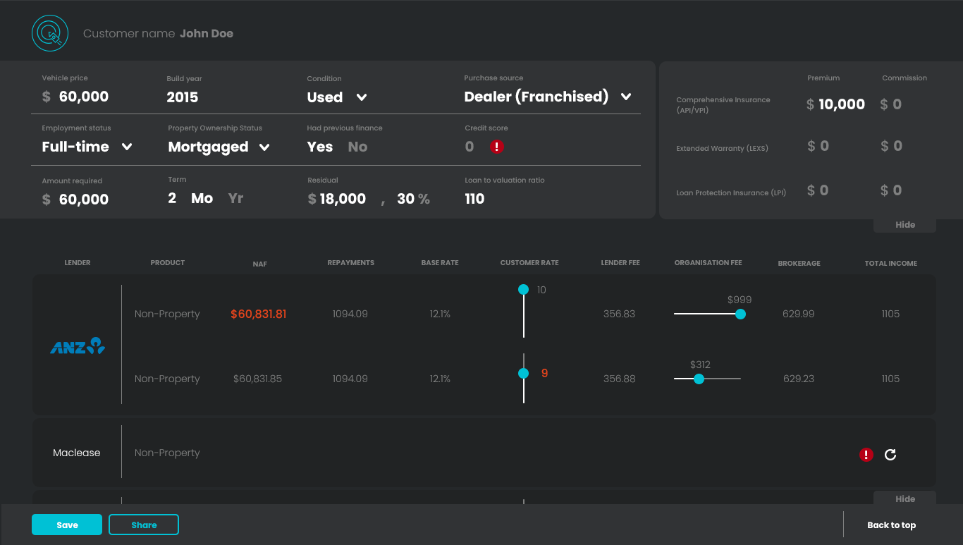Click the Share button
The height and width of the screenshot is (545, 963).
point(144,525)
